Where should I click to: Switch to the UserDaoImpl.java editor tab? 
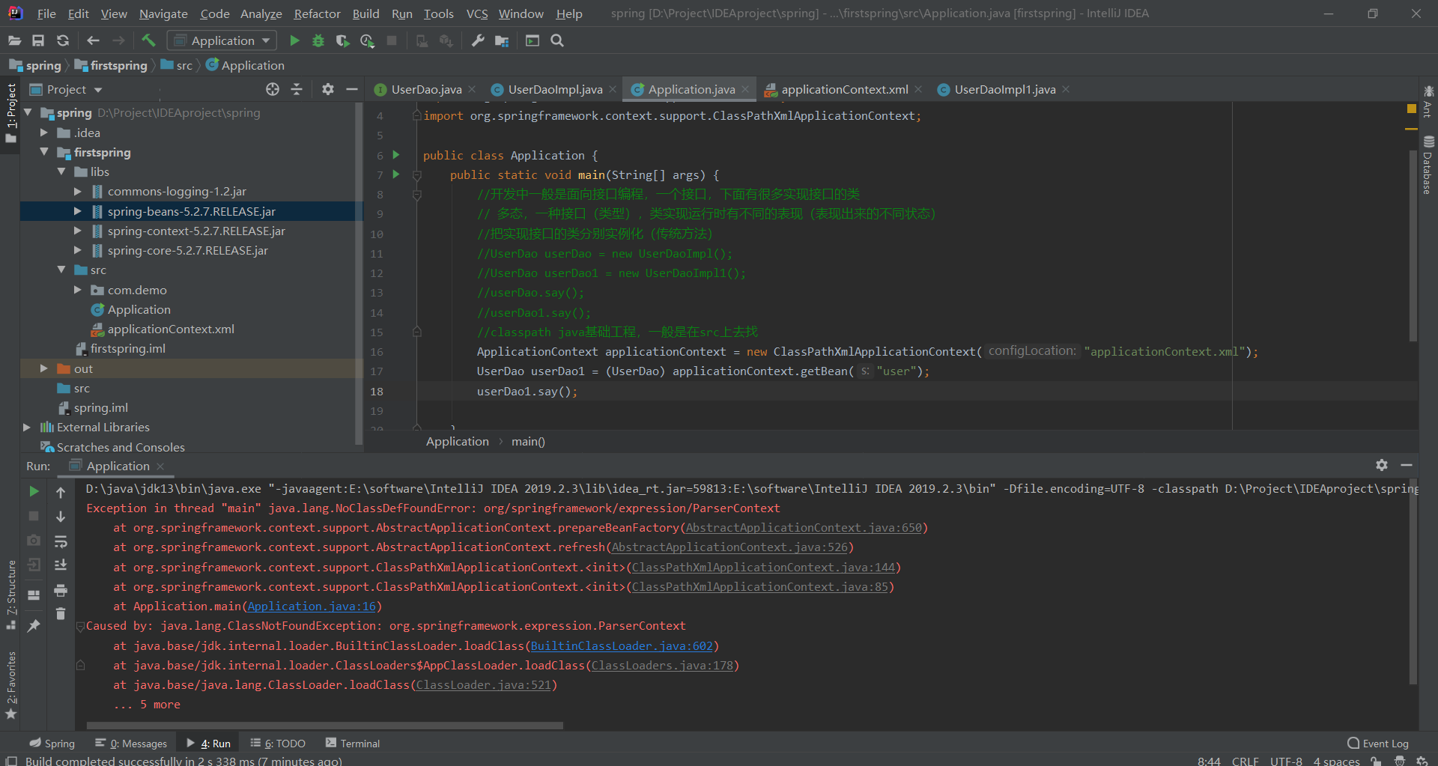(x=554, y=89)
